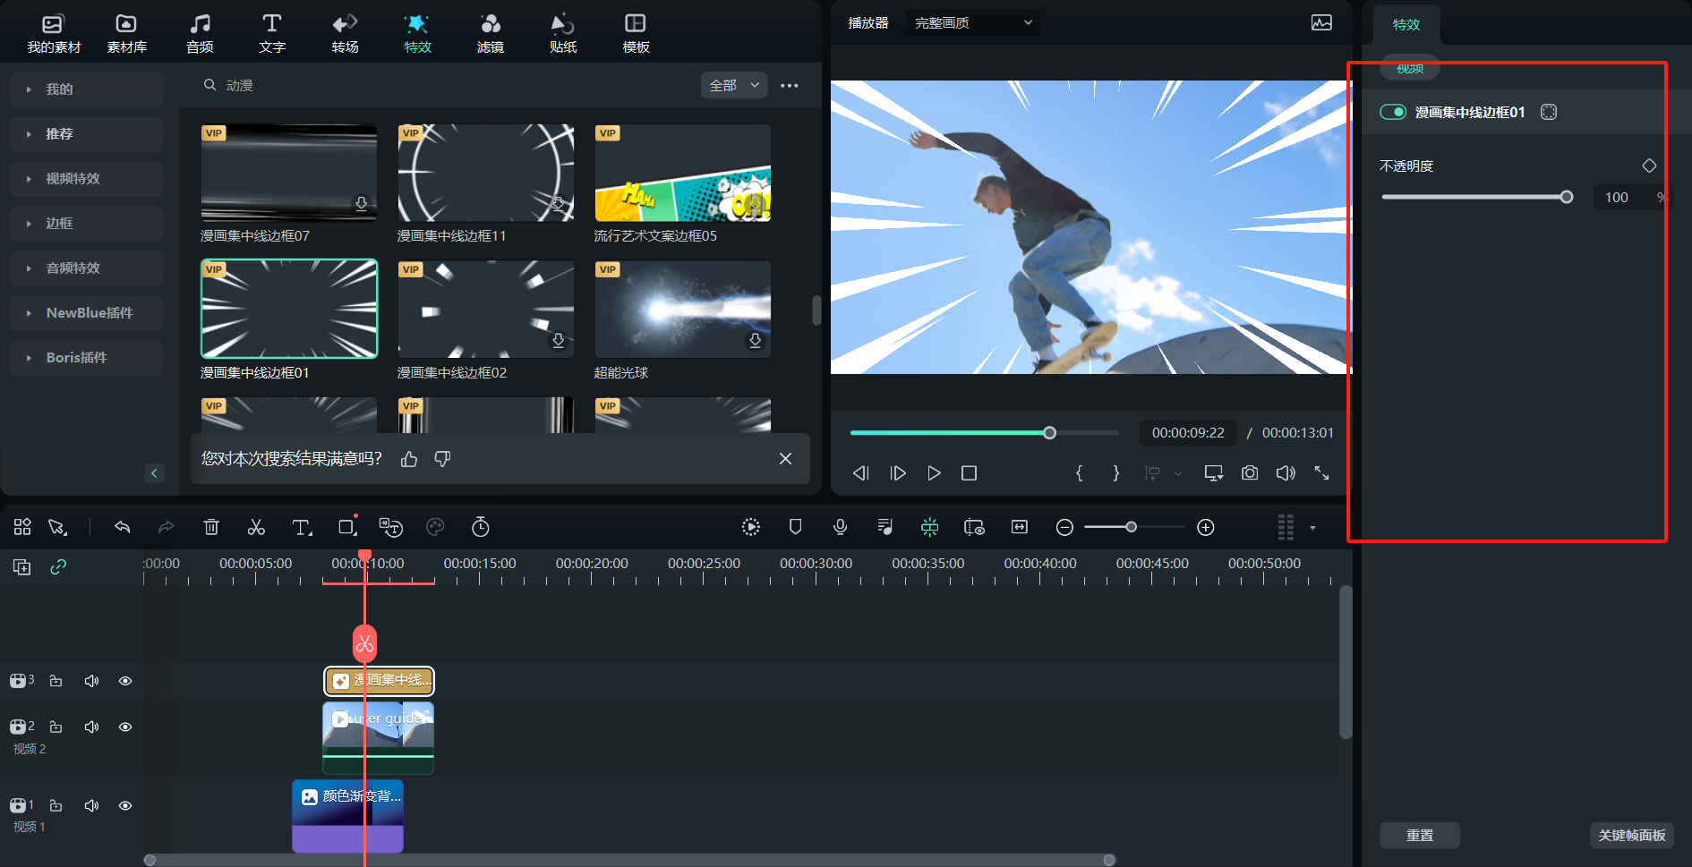This screenshot has width=1692, height=867.
Task: Enter fullscreen preview with the expand icon
Action: [1321, 472]
